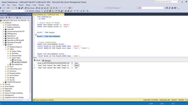Viewport: 188px width, 105px height.
Task: Switch output to Results to File
Action: (x=71, y=11)
